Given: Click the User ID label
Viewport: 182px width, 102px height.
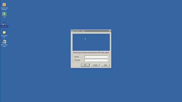Looking at the screenshot, I should (76, 57).
